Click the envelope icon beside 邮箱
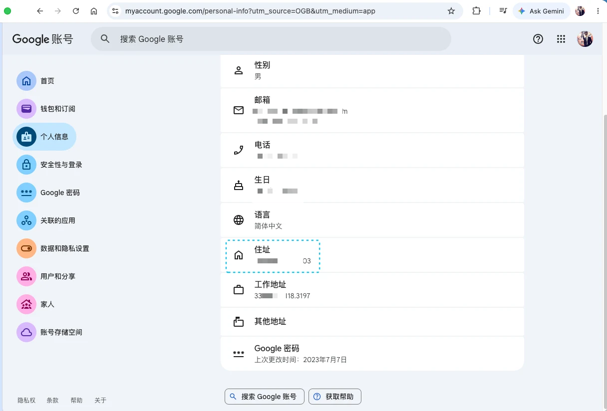The image size is (607, 411). (x=239, y=110)
